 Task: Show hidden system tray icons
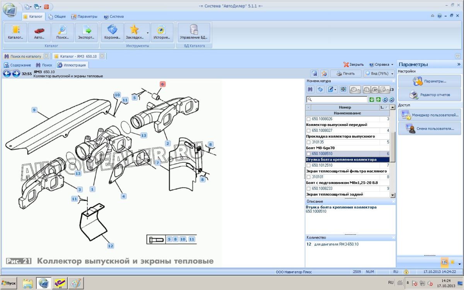[x=408, y=283]
